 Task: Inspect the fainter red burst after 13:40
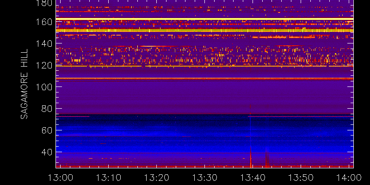(267, 158)
